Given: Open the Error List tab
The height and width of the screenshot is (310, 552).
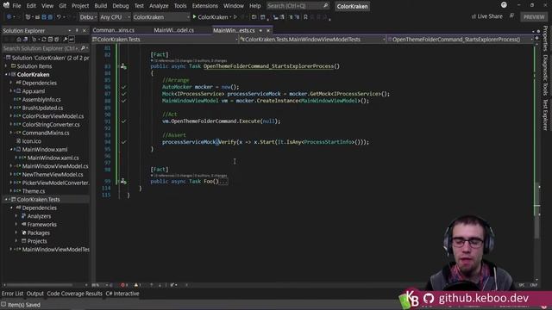Looking at the screenshot, I should point(12,294).
